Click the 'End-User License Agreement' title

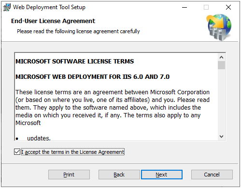53,21
